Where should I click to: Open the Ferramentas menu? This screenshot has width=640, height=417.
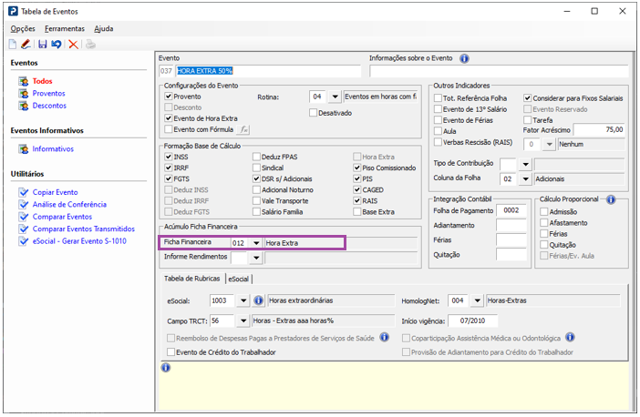(65, 29)
